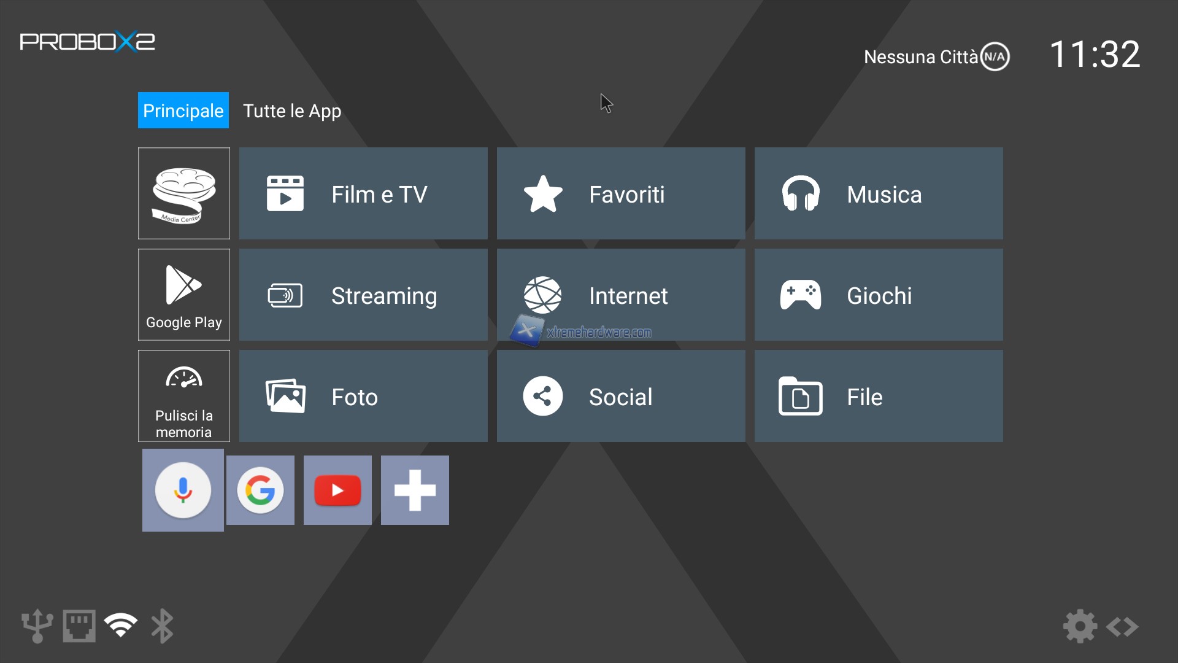1178x663 pixels.
Task: Open the Streaming category tile
Action: 363,295
